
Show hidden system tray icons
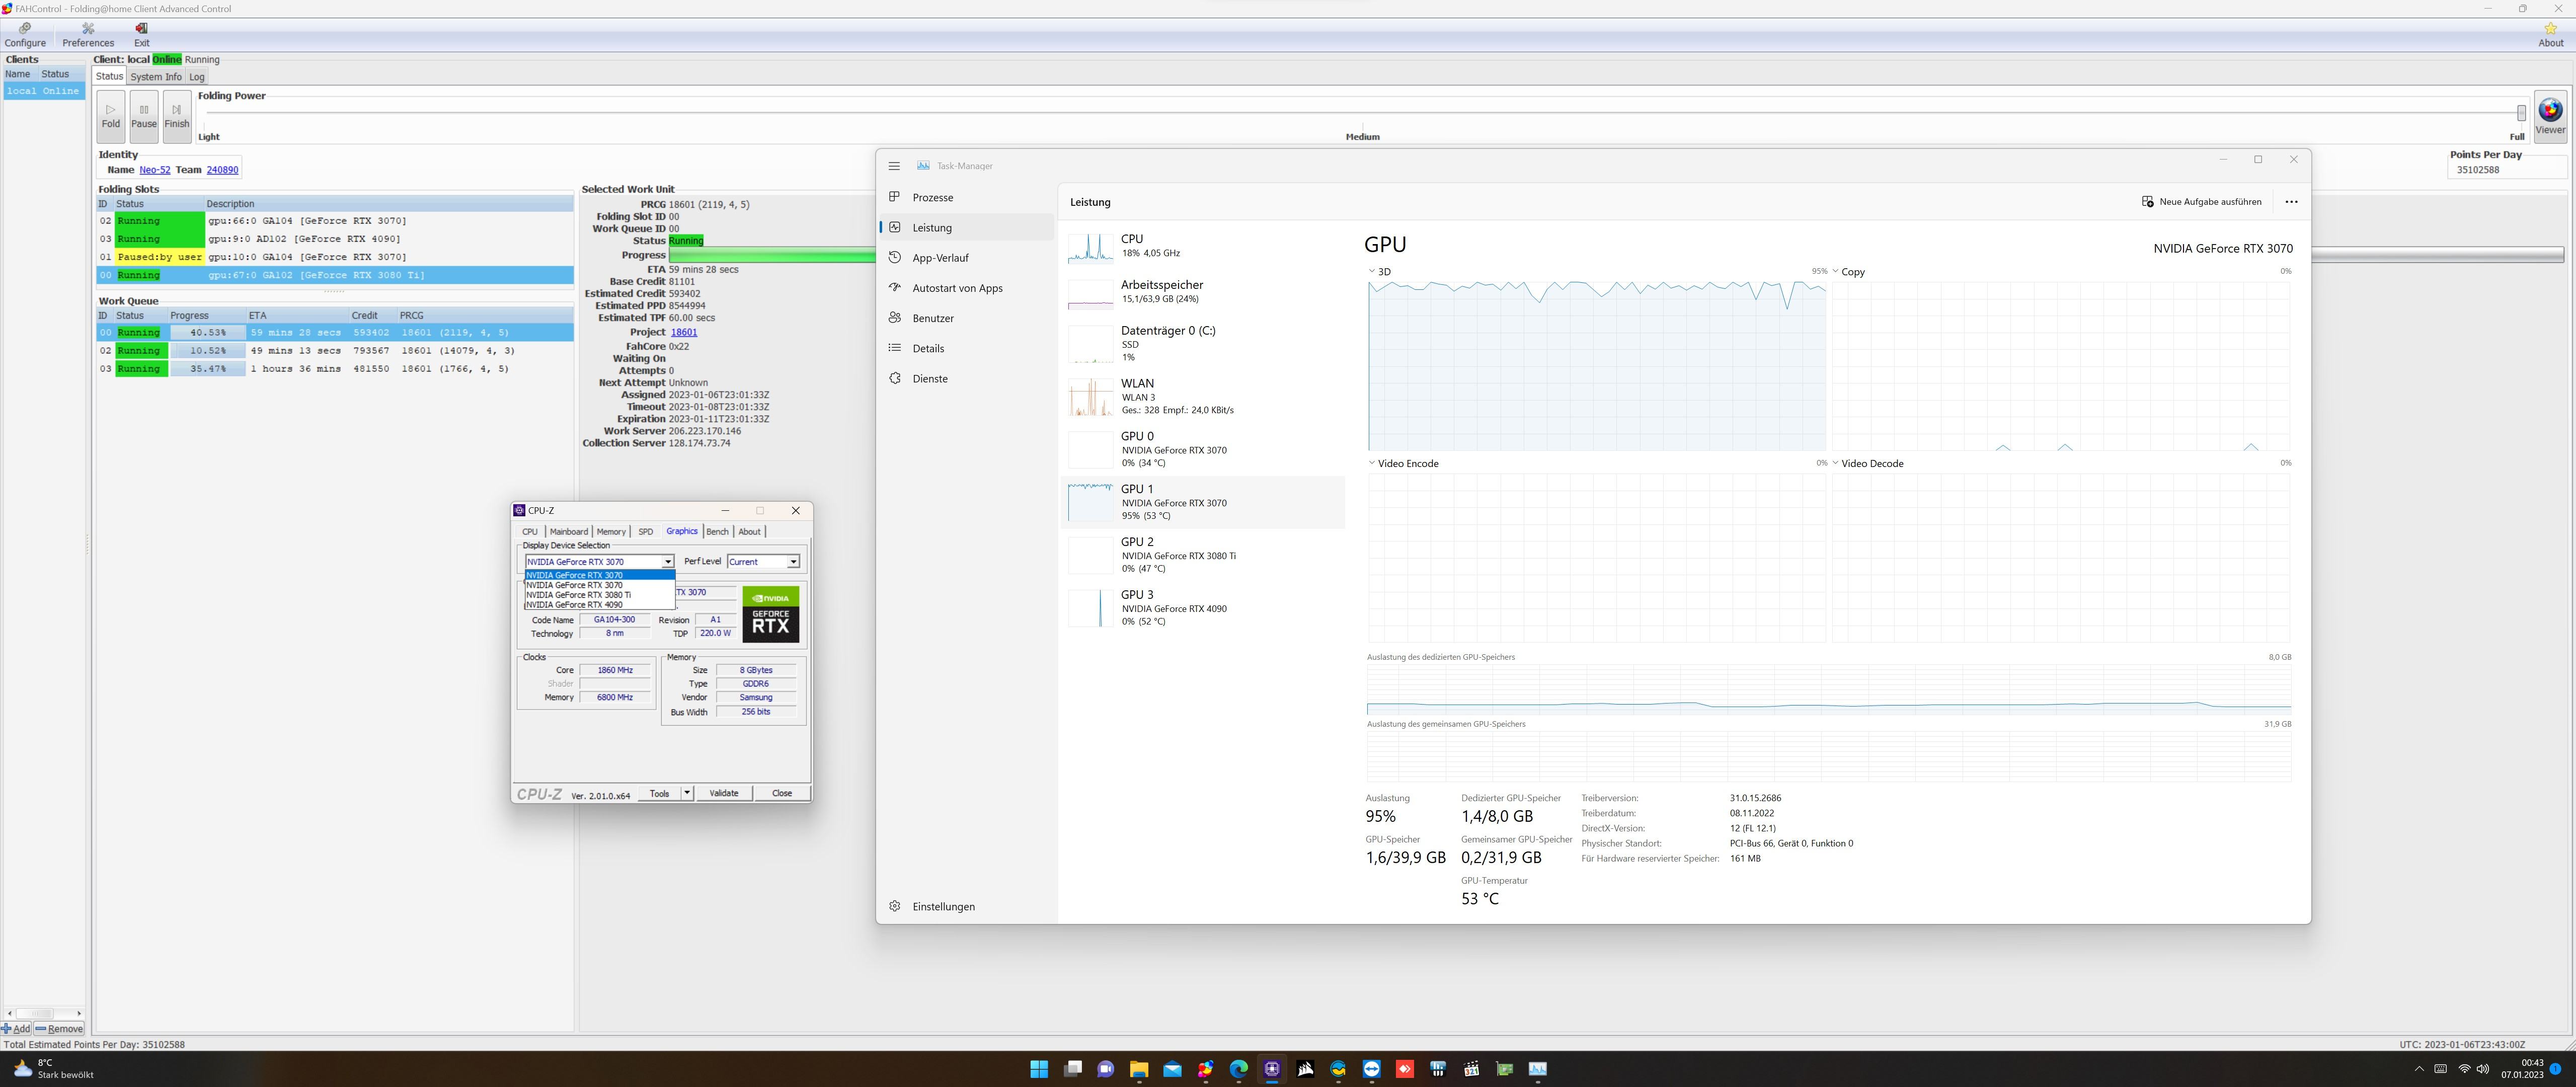click(2419, 1069)
